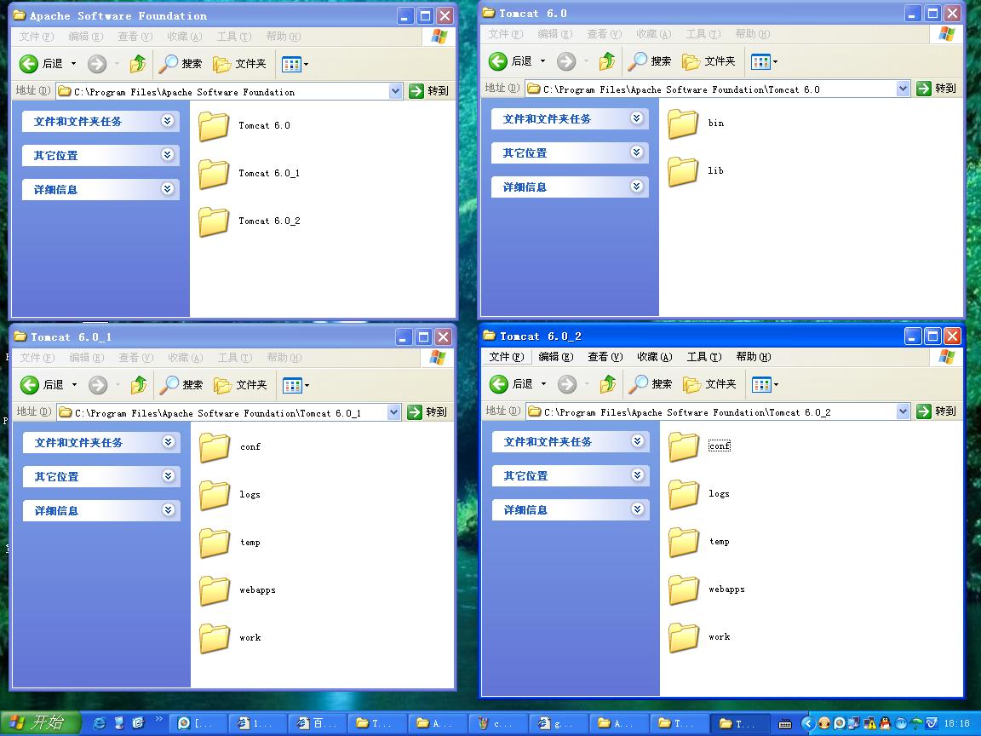Click Back arrow in Tomcat 6.0 window
Image resolution: width=981 pixels, height=736 pixels.
coord(498,60)
